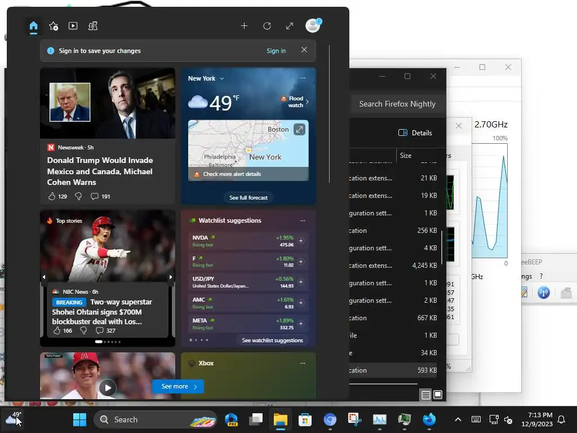Select the file row with 667 KB
Viewport: 577px width, 433px height.
394,318
